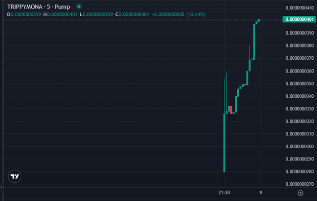The image size is (317, 201).
Task: Click the low price value in legend
Action: pos(102,15)
